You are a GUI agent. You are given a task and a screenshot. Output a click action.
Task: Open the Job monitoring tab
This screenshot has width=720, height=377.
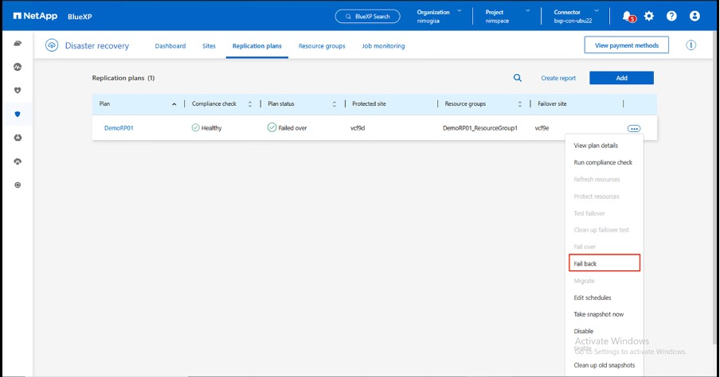383,46
